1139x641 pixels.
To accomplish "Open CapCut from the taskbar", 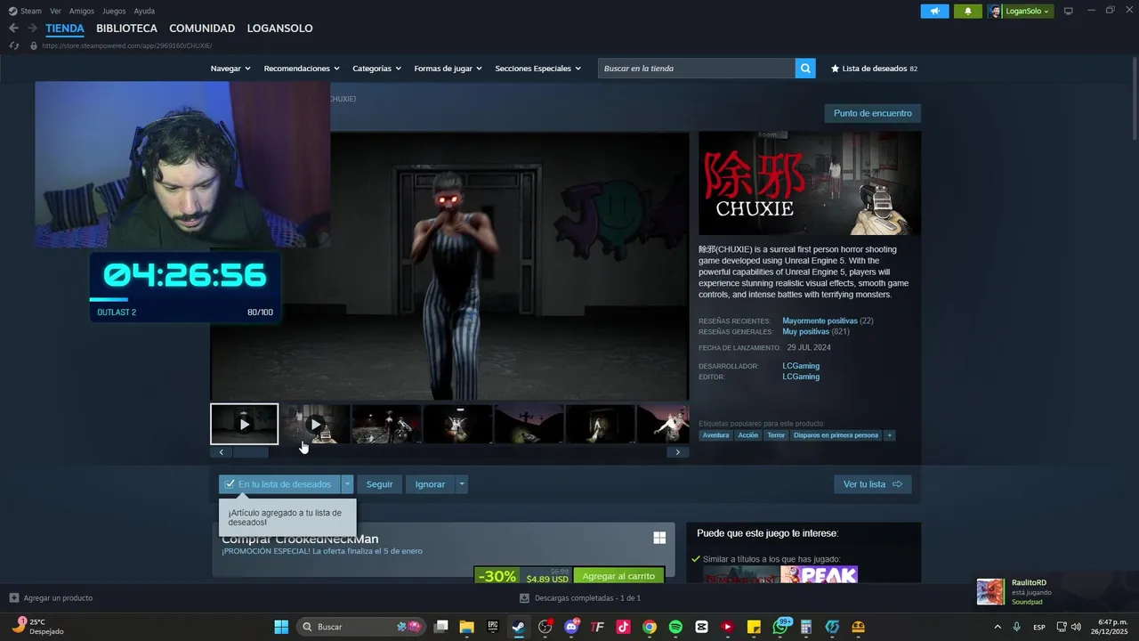I will 701,627.
